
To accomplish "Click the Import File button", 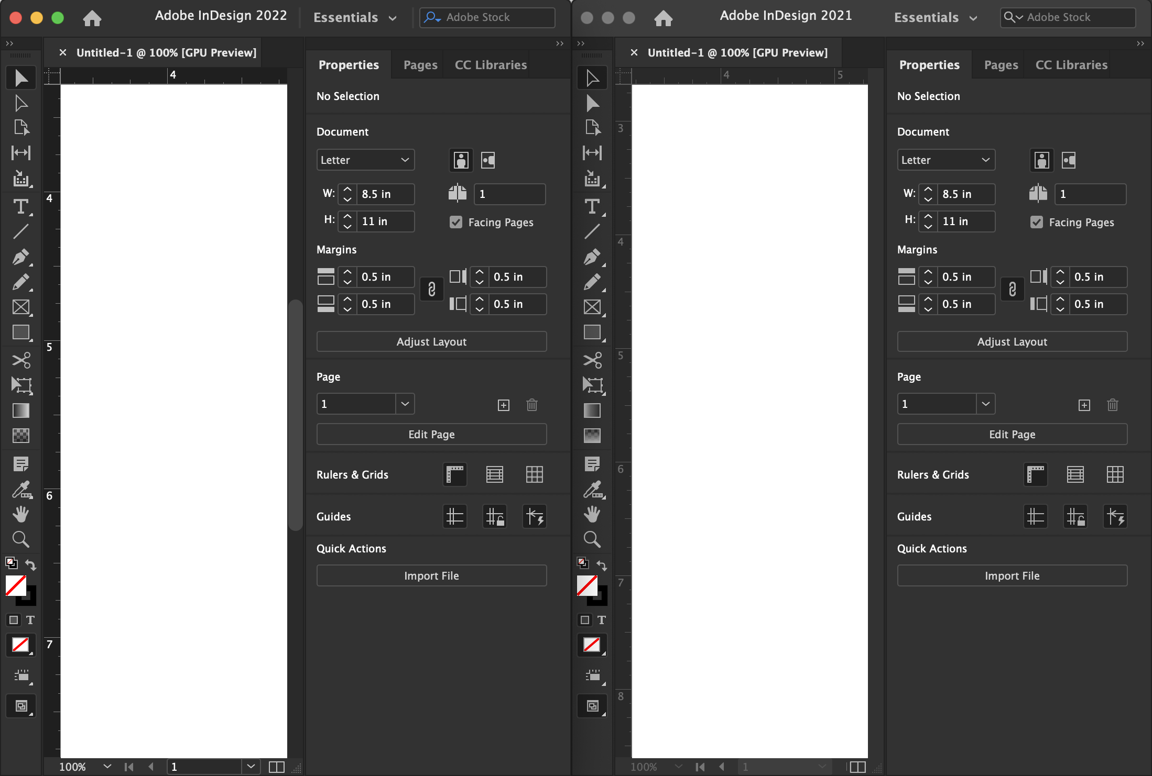I will click(431, 575).
